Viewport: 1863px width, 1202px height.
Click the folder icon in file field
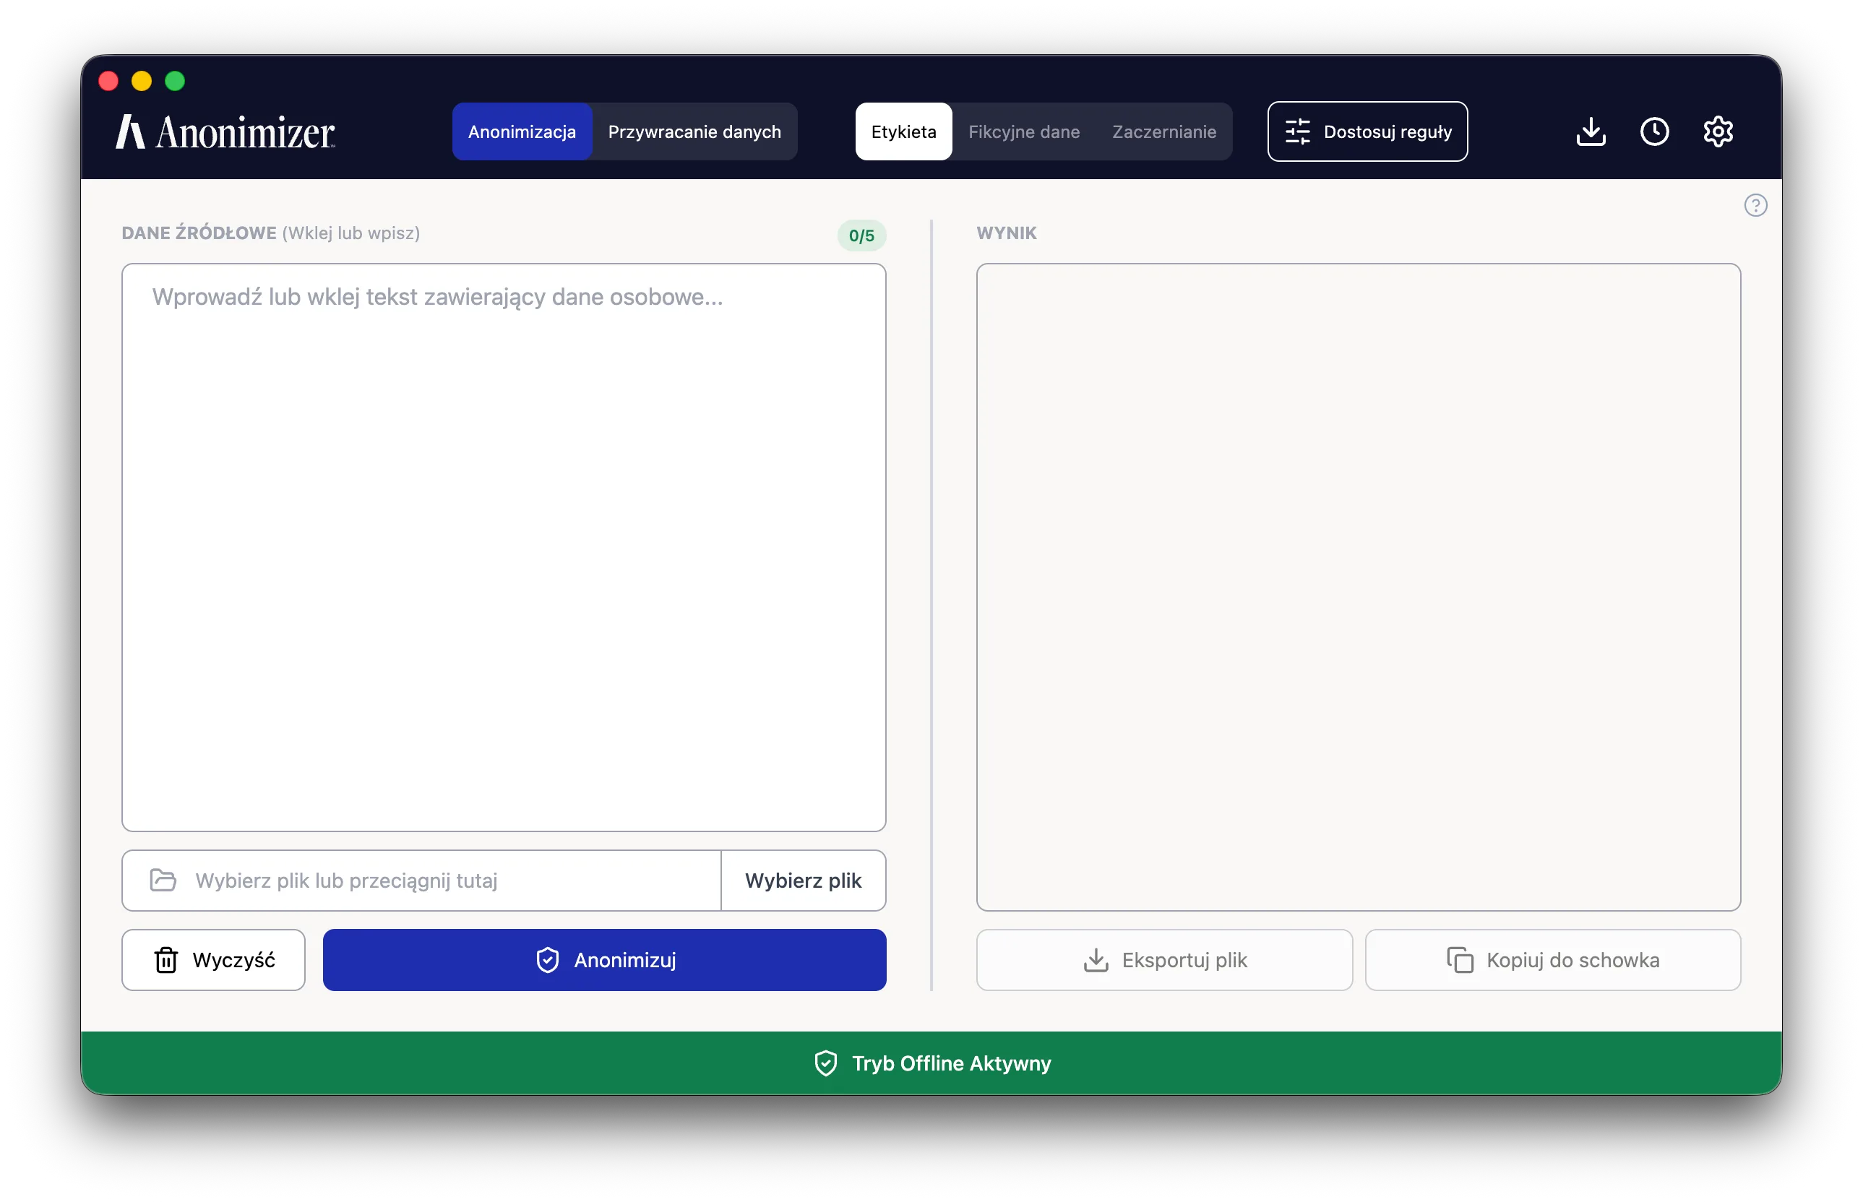pyautogui.click(x=163, y=880)
